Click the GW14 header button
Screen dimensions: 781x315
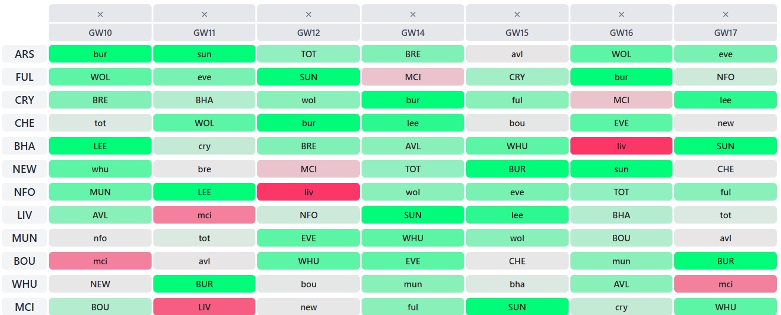[413, 33]
